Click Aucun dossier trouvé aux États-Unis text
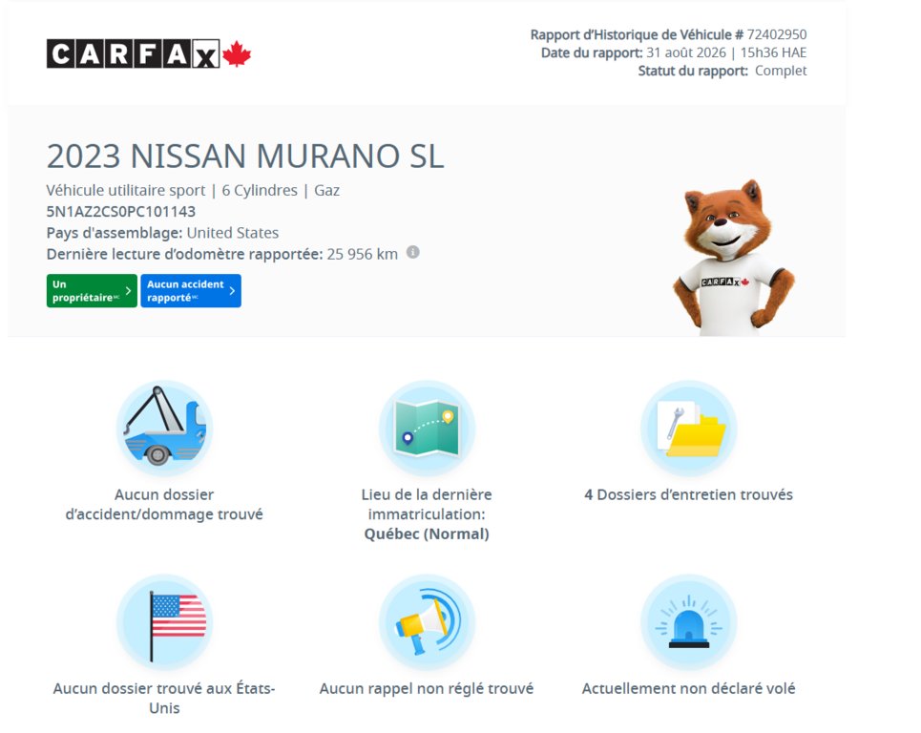The width and height of the screenshot is (921, 733). pos(164,698)
